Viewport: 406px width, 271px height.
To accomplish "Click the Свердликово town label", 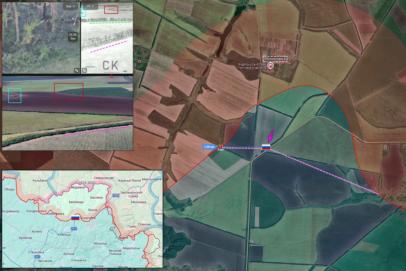I will (x=104, y=178).
